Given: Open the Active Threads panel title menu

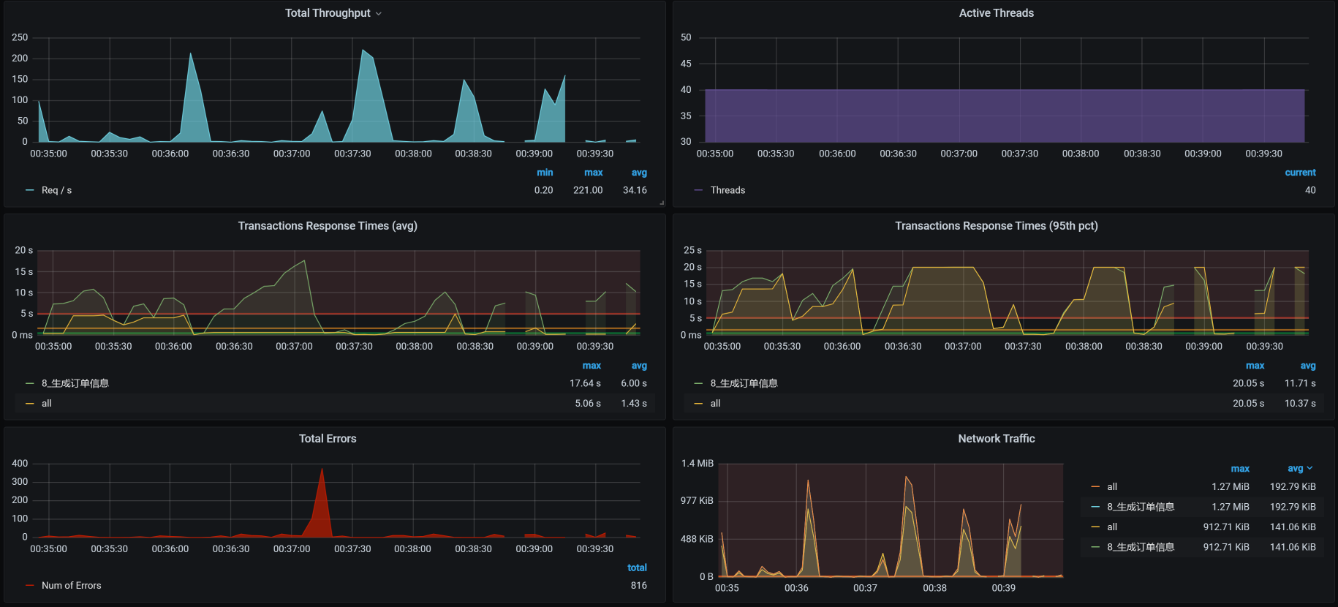Looking at the screenshot, I should [x=996, y=13].
